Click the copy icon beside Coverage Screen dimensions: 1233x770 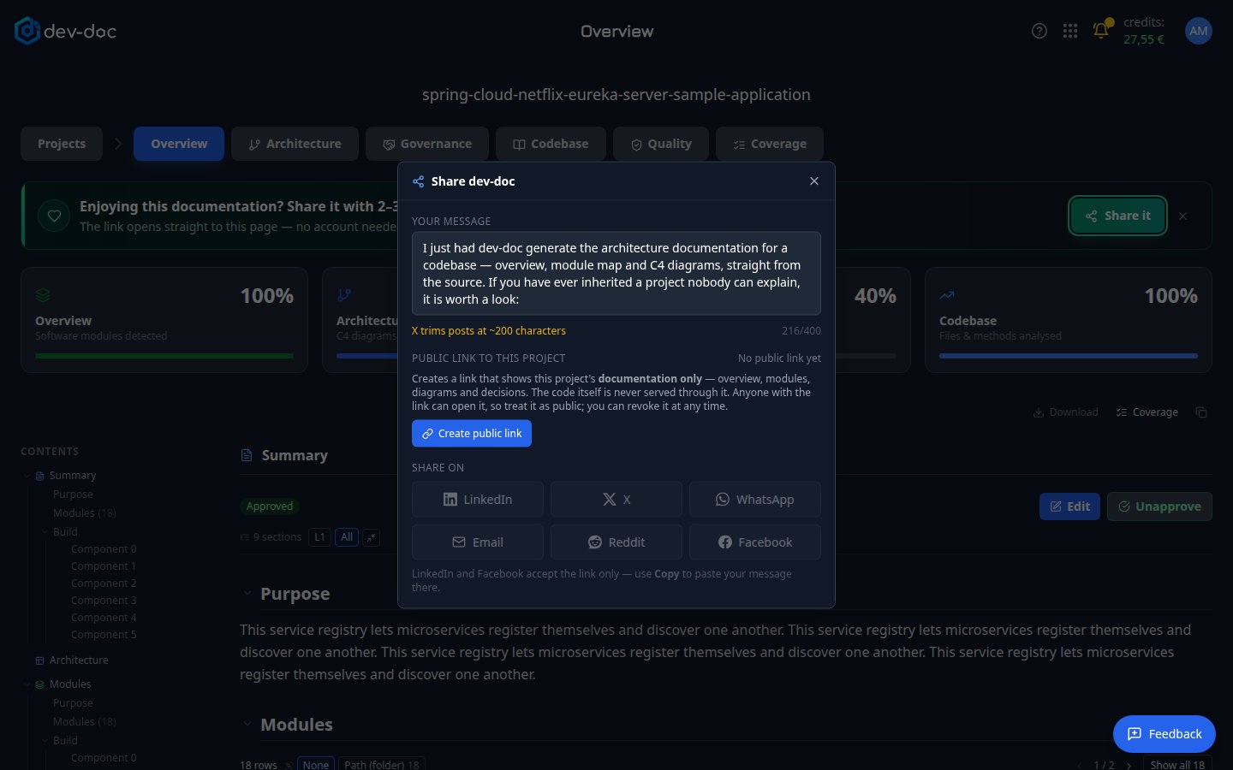[x=1201, y=412]
